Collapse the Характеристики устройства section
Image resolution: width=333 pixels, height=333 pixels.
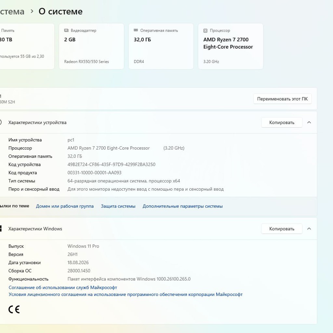tap(309, 122)
